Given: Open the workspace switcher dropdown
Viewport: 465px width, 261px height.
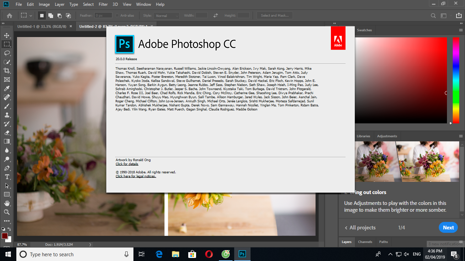Looking at the screenshot, I should 445,16.
